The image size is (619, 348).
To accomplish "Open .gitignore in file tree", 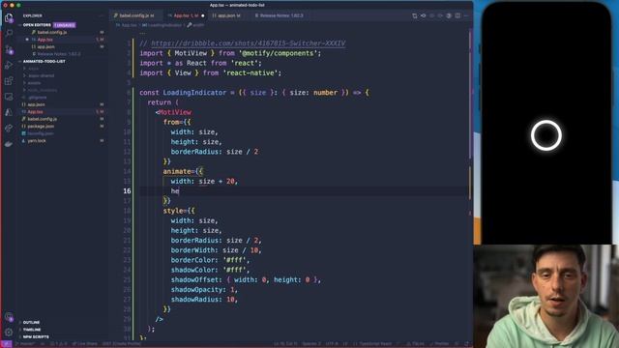I will (37, 97).
